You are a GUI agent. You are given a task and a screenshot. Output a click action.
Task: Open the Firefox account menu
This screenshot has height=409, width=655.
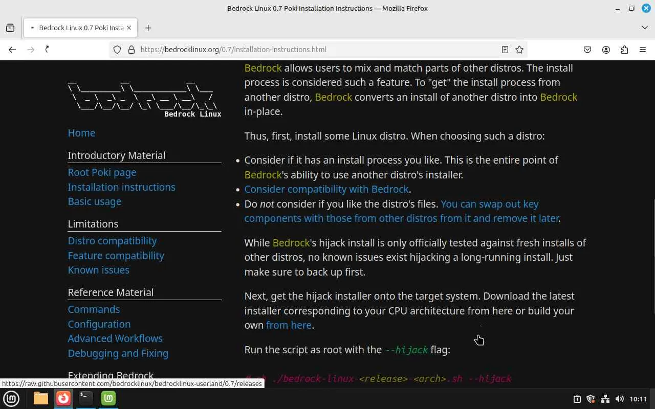[606, 50]
